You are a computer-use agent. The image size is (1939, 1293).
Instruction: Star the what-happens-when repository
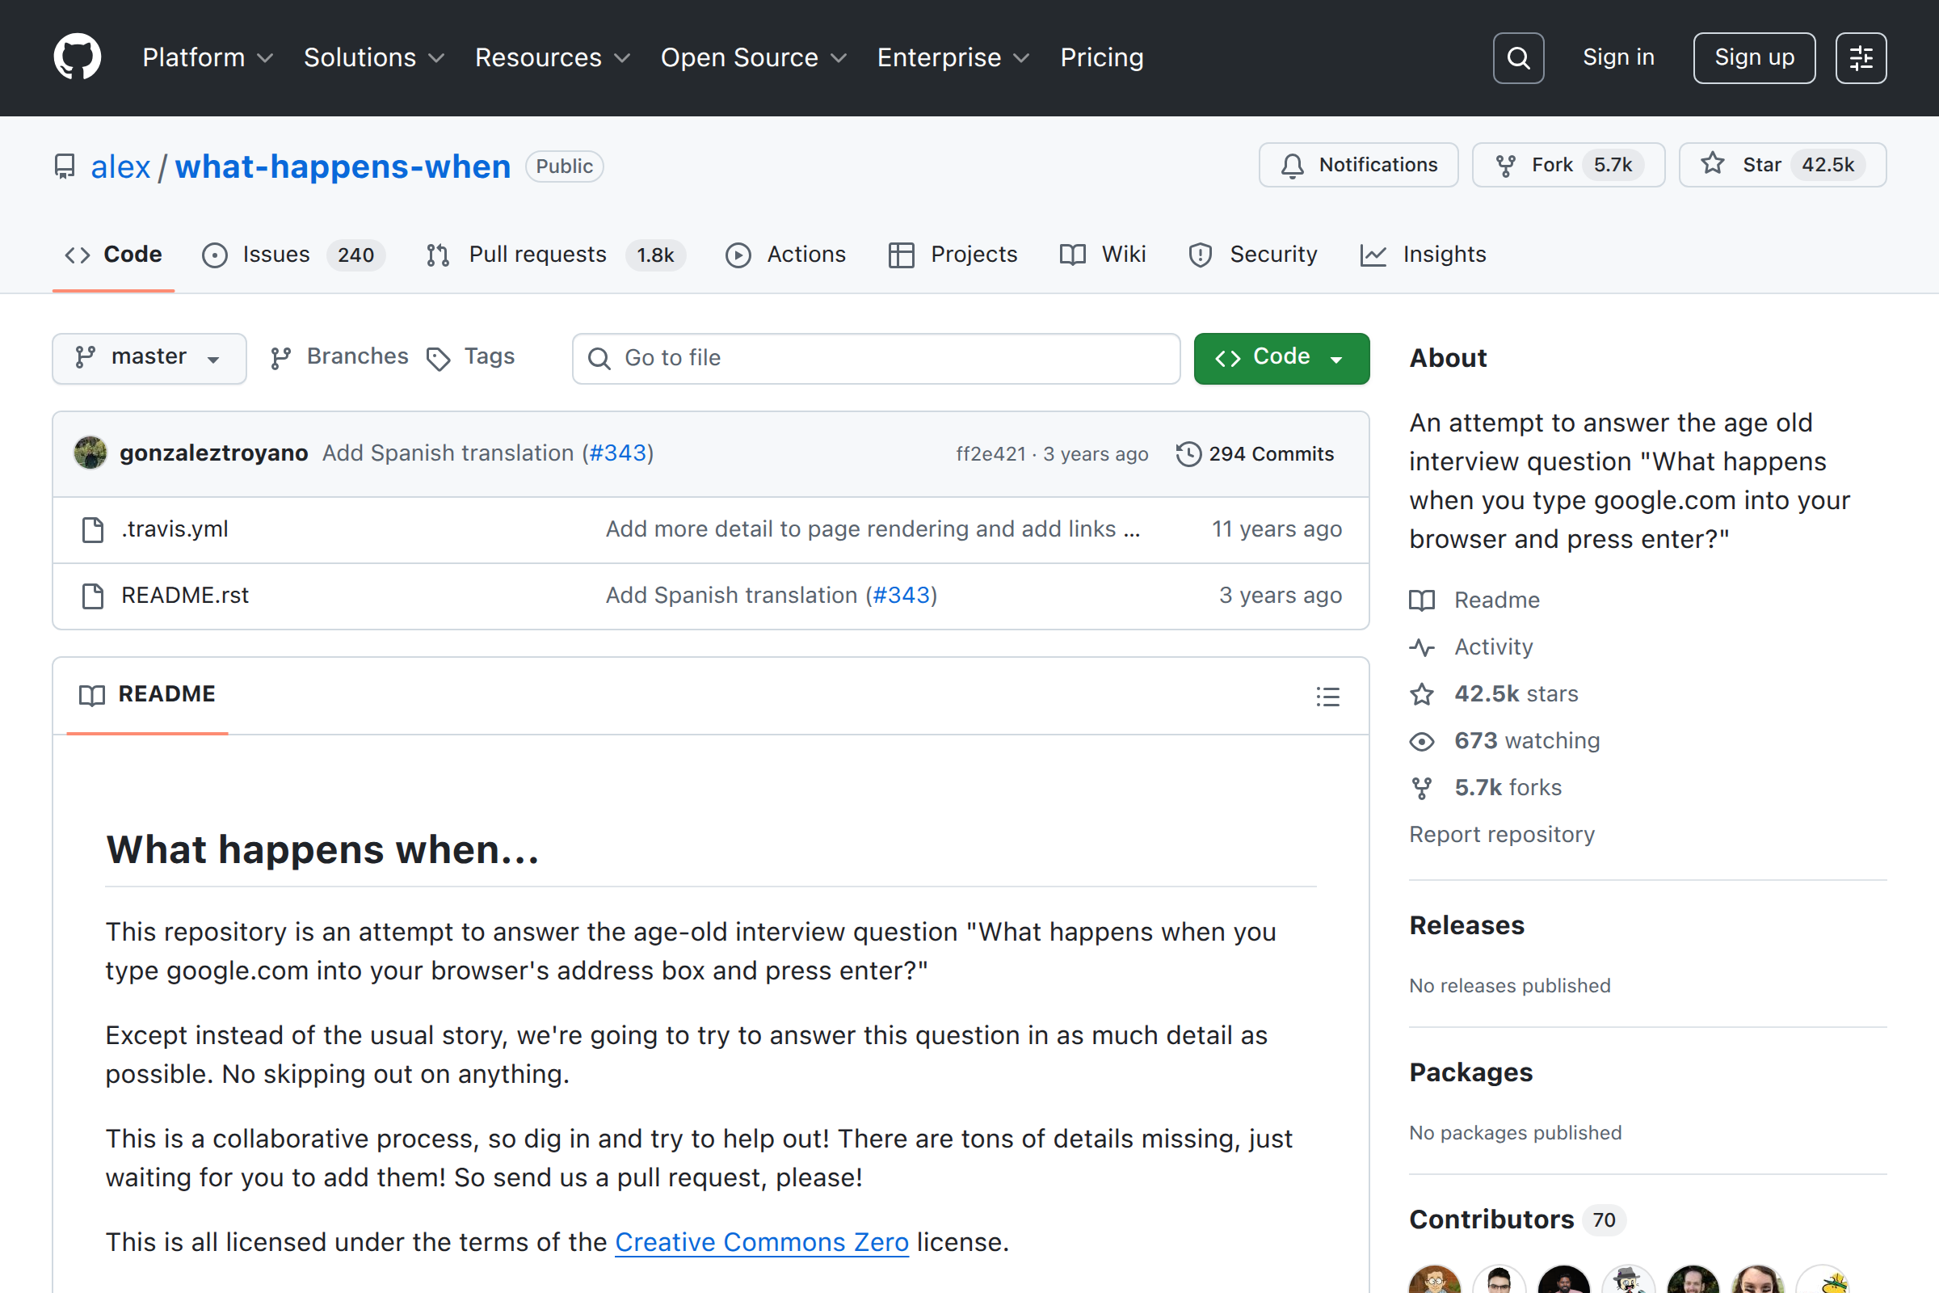[x=1782, y=165]
